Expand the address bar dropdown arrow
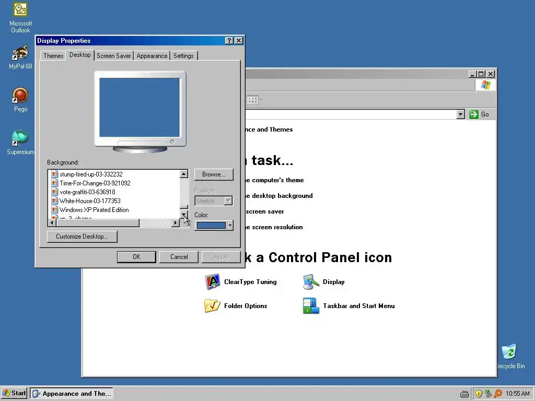This screenshot has height=401, width=535. (x=461, y=114)
